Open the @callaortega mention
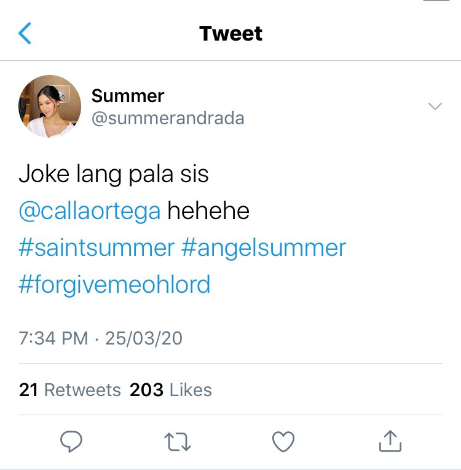The height and width of the screenshot is (470, 461). tap(90, 211)
